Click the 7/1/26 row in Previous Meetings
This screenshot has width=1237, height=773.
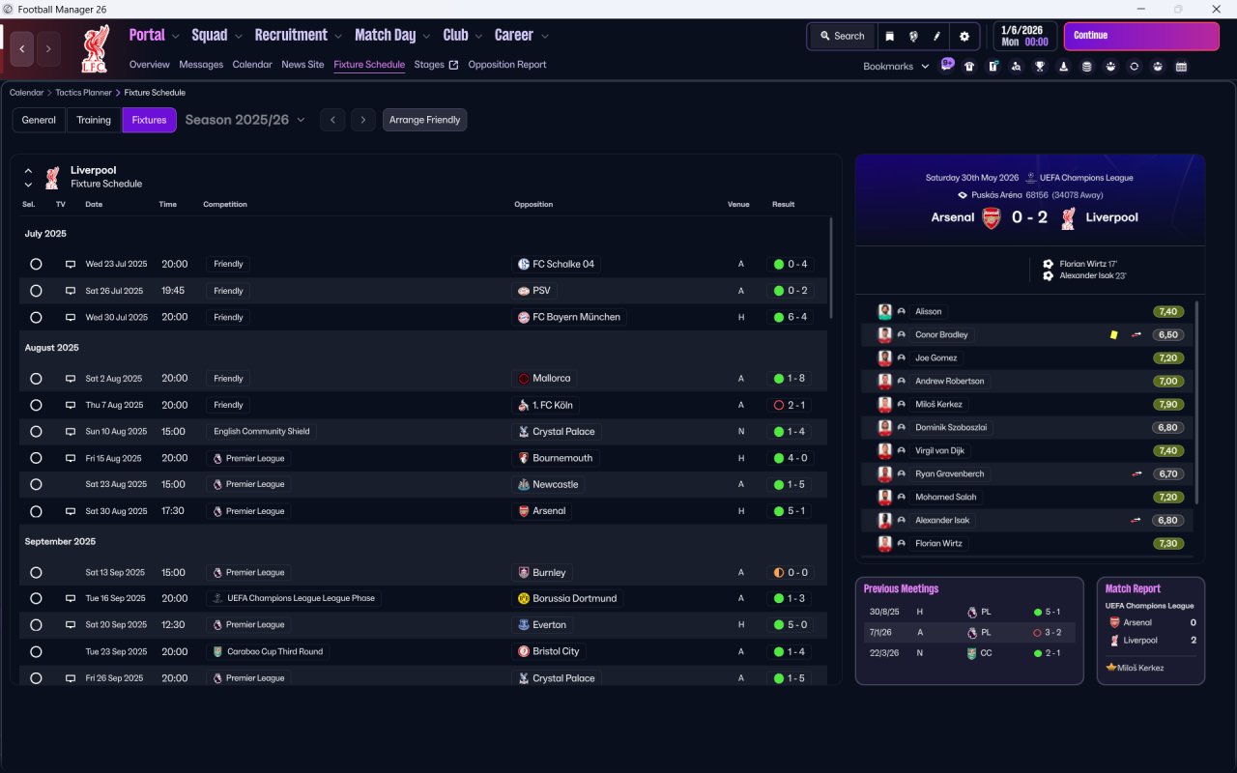969,633
